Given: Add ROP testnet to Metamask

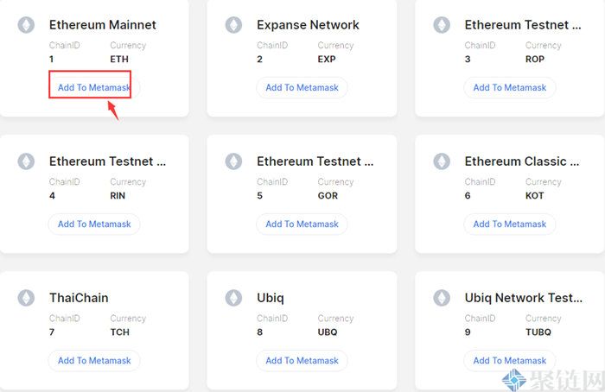Looking at the screenshot, I should point(510,87).
